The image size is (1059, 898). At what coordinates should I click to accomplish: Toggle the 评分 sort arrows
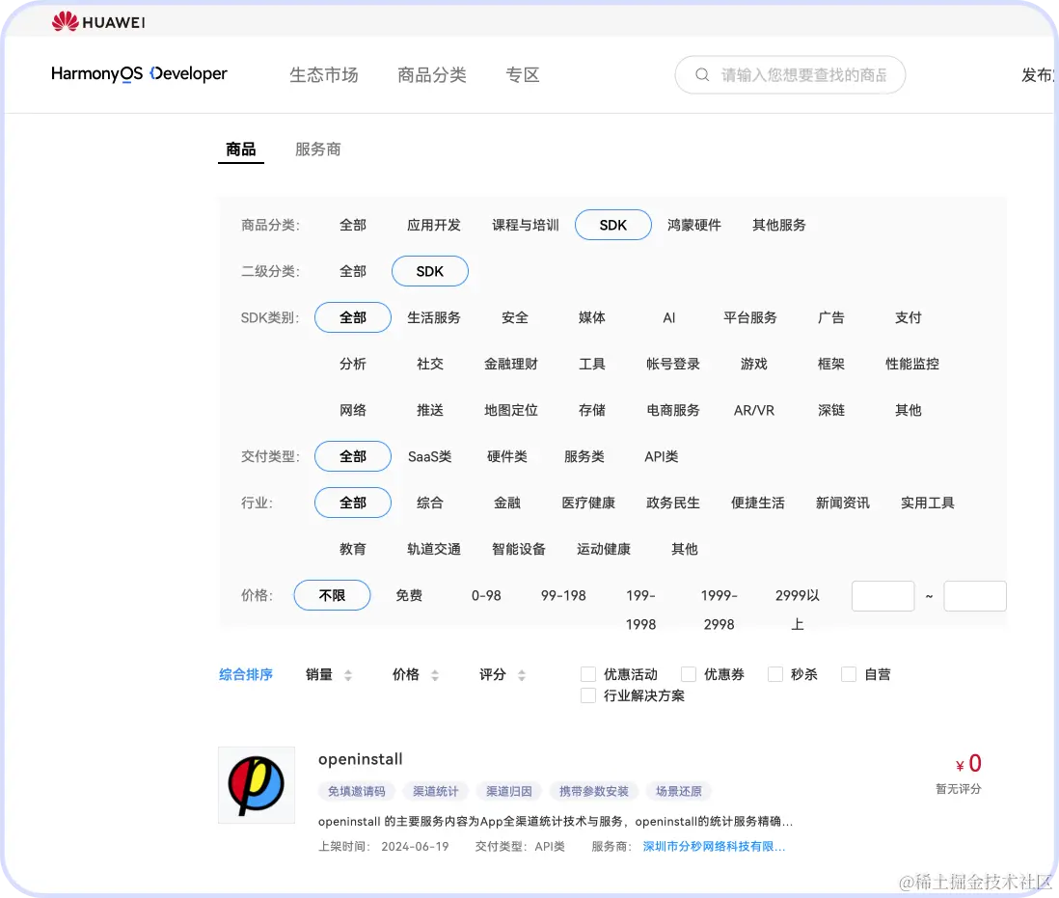pyautogui.click(x=522, y=674)
